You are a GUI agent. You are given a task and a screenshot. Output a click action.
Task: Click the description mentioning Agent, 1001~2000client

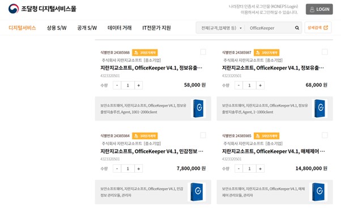coord(143,109)
